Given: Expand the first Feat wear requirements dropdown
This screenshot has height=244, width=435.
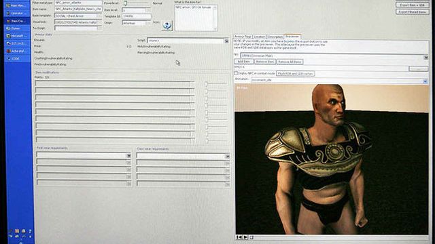Looking at the screenshot, I should [128, 155].
